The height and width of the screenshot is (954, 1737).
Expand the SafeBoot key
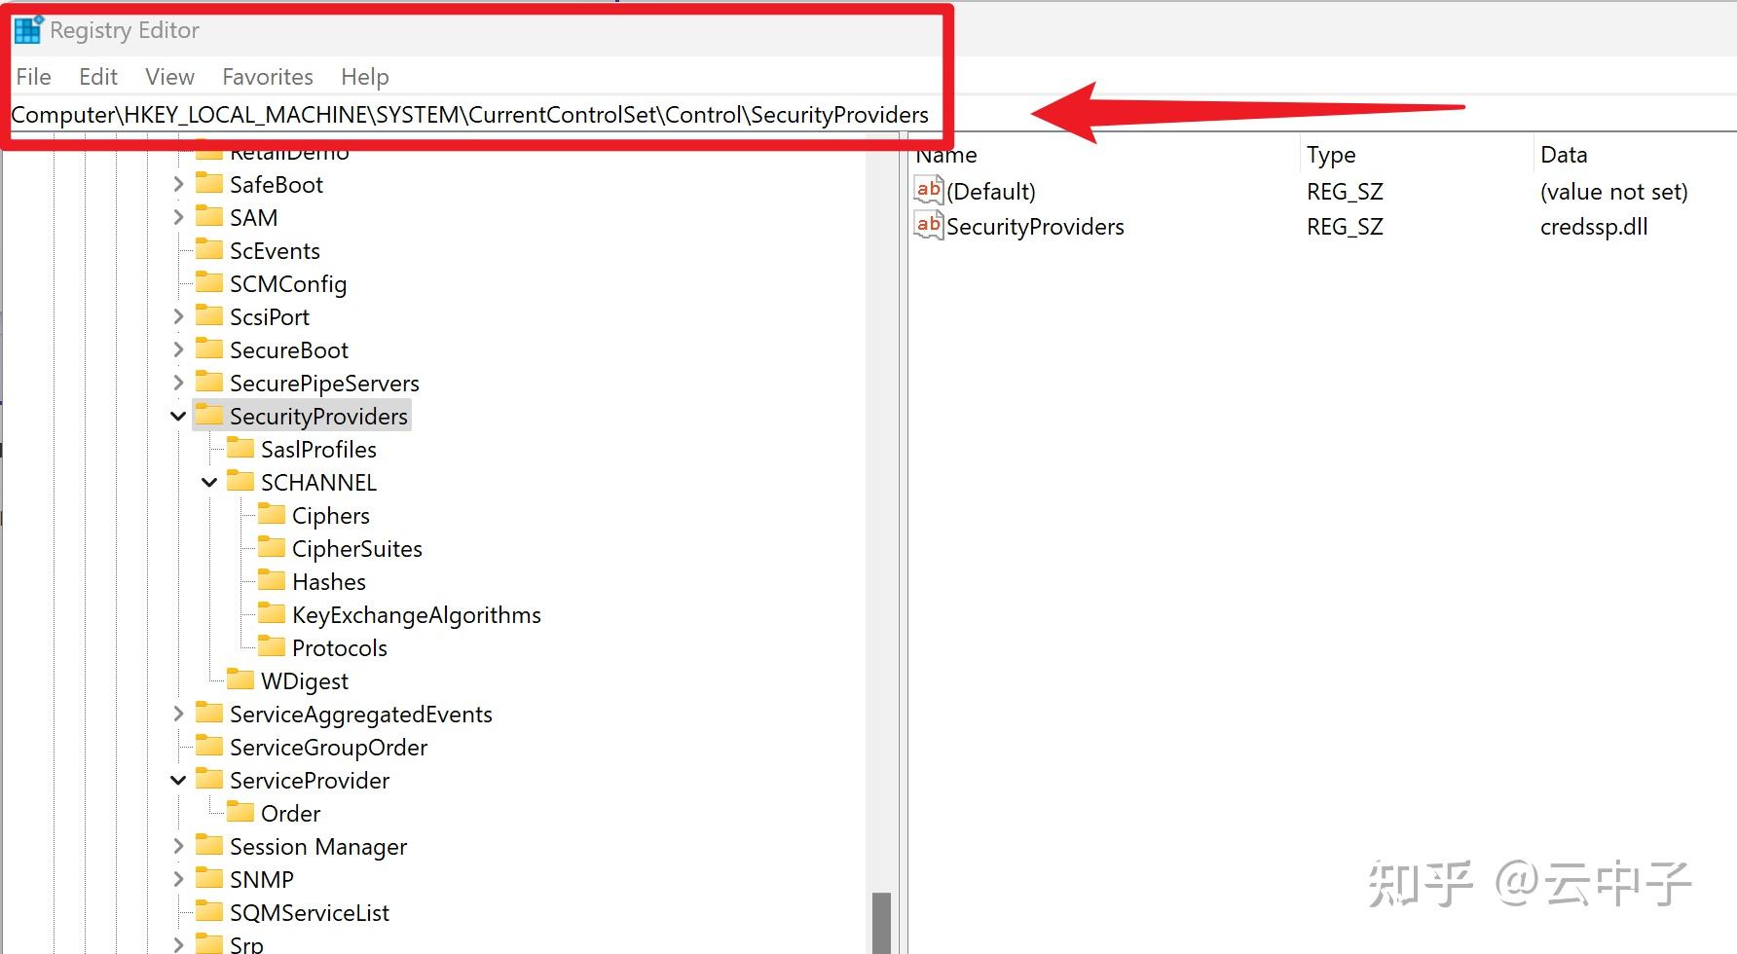[x=178, y=183]
